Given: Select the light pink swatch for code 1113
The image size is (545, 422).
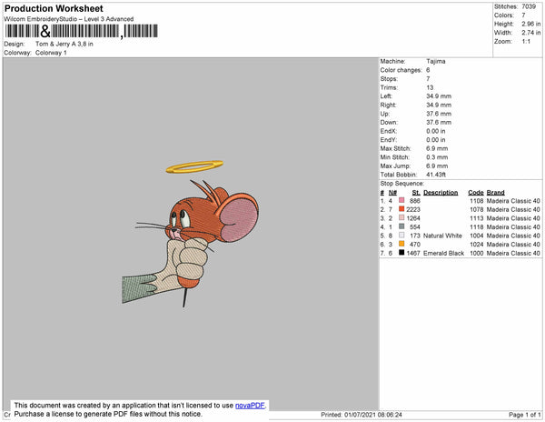Looking at the screenshot, I should (x=401, y=217).
